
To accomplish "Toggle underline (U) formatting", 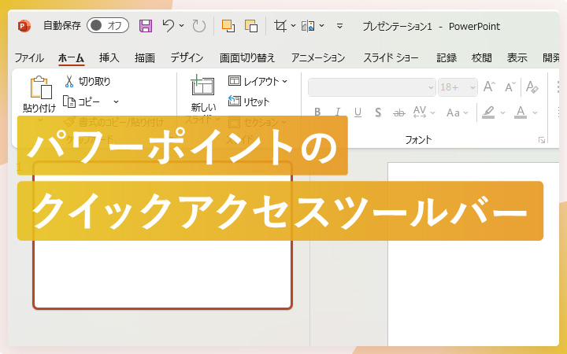I will (x=358, y=112).
